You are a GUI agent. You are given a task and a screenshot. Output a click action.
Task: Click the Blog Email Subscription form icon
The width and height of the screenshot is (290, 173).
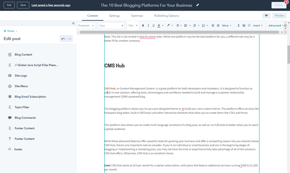[x=10, y=96]
